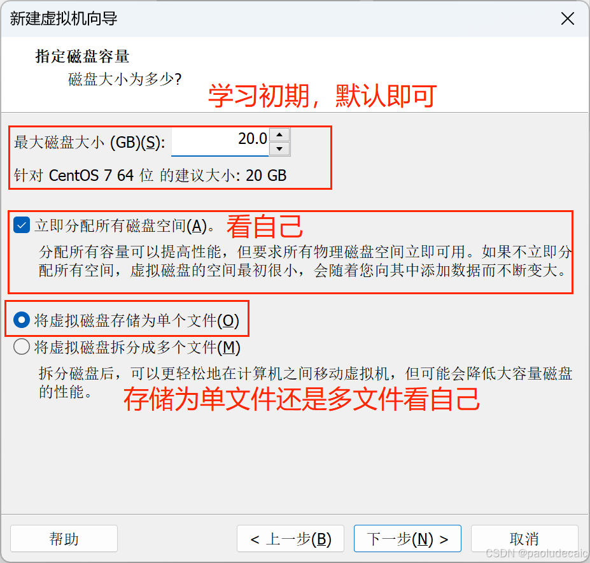Viewport: 590px width, 563px height.
Task: Click the red 学习初期，默认即可 annotation
Action: point(323,96)
